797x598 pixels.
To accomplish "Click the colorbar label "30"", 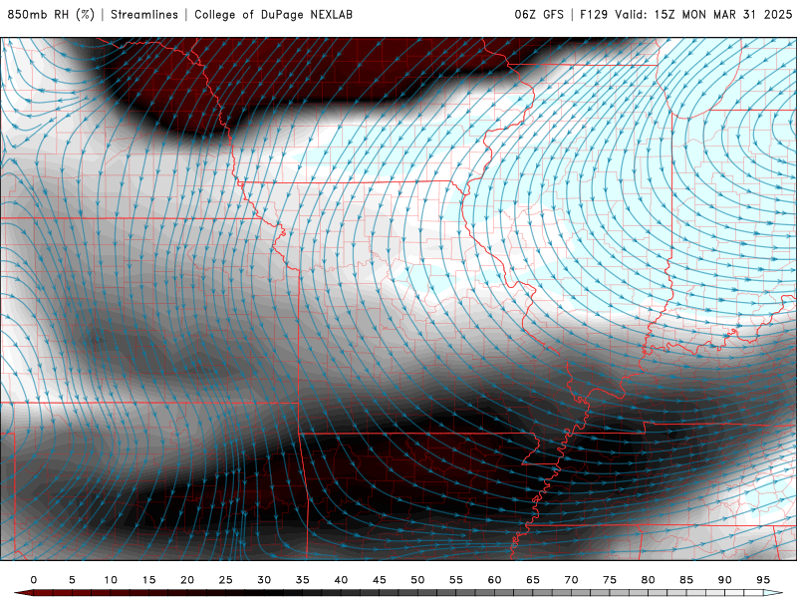I will (264, 580).
